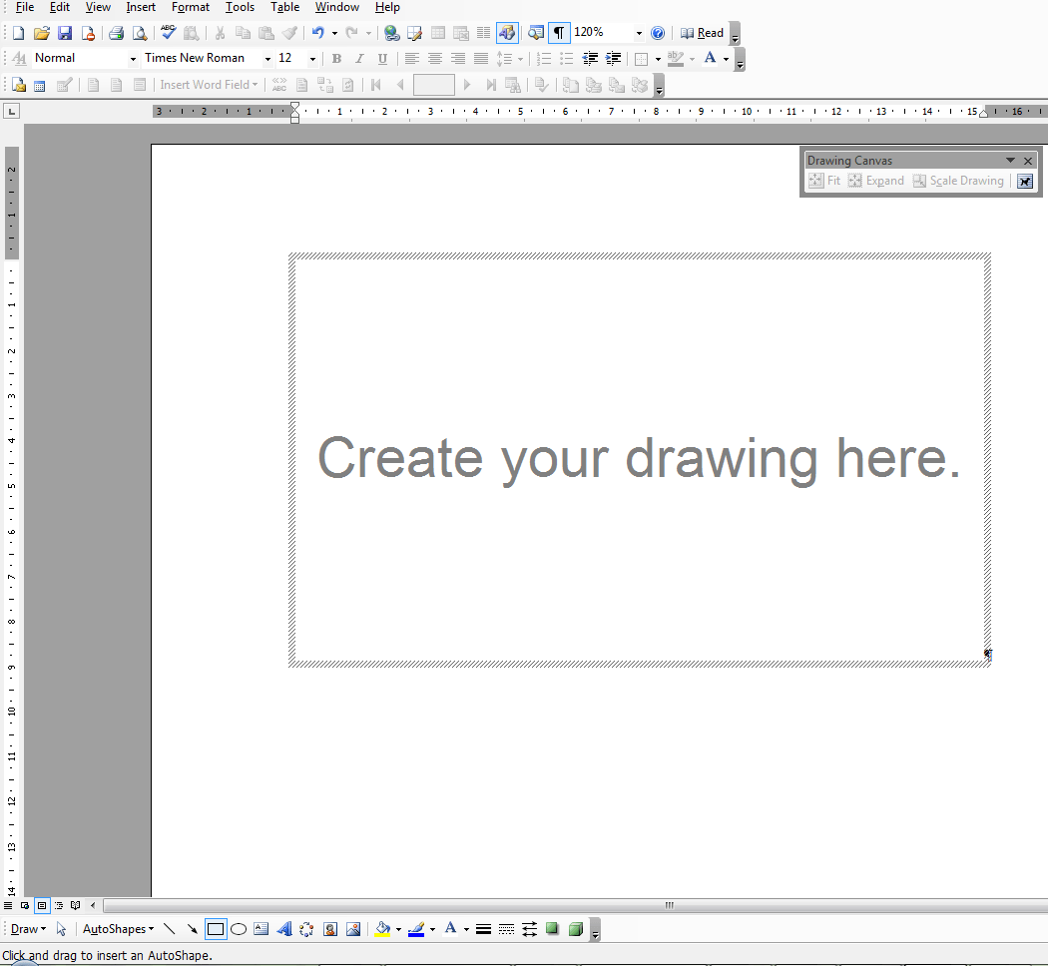The width and height of the screenshot is (1048, 966).
Task: Open the Edit menu
Action: [x=60, y=7]
